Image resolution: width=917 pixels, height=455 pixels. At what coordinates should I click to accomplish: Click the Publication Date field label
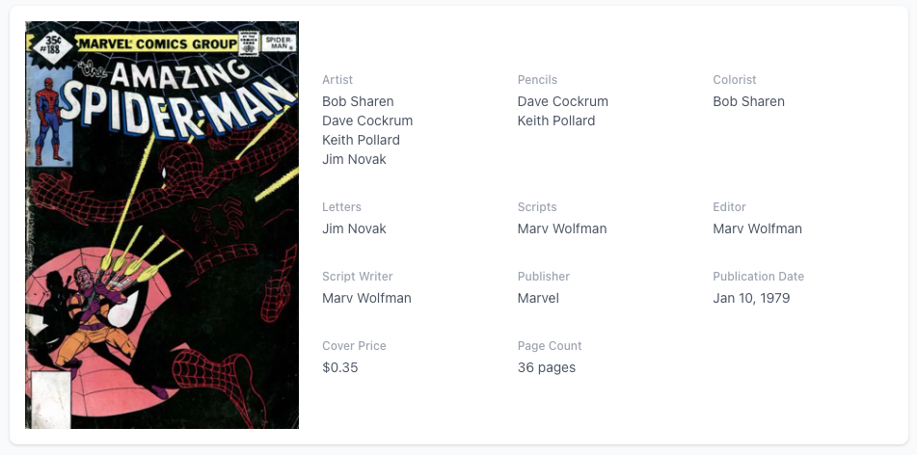pos(759,277)
